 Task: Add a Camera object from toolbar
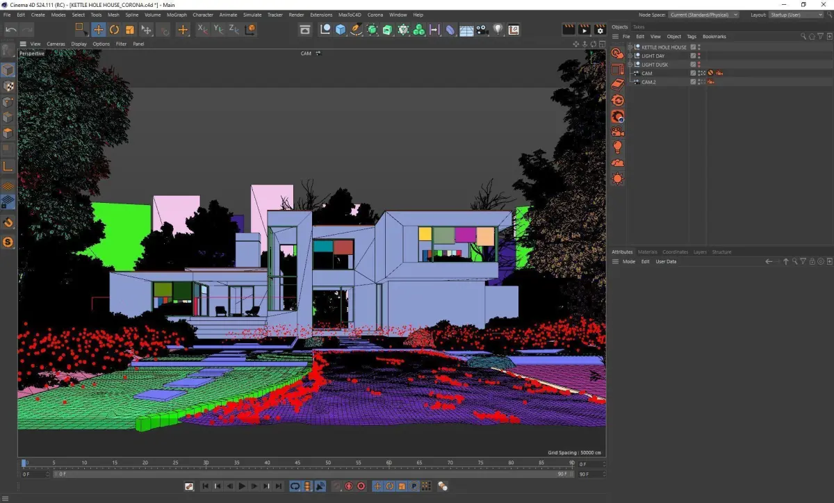point(482,29)
